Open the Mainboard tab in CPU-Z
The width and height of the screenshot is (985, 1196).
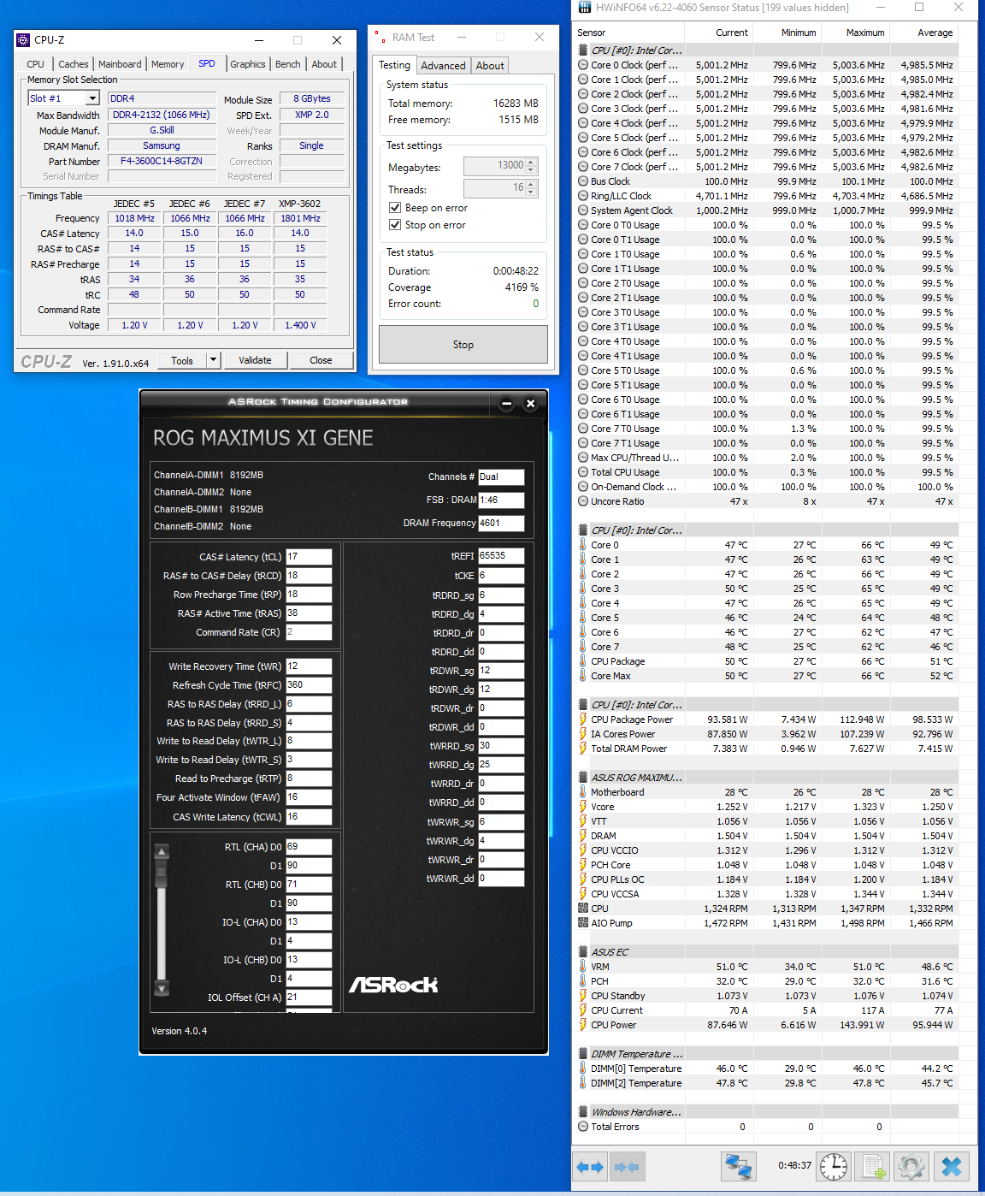[120, 64]
